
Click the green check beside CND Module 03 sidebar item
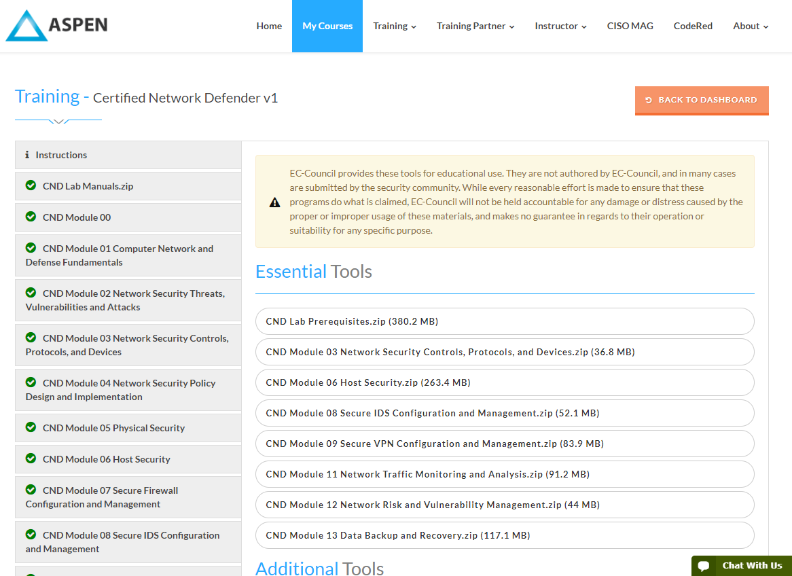pyautogui.click(x=31, y=338)
